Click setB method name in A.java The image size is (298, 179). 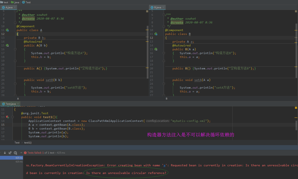49,80
